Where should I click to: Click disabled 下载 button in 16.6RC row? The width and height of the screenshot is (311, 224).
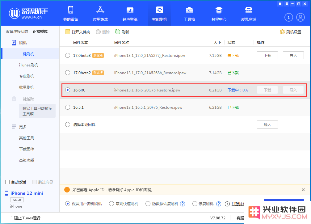[267, 90]
